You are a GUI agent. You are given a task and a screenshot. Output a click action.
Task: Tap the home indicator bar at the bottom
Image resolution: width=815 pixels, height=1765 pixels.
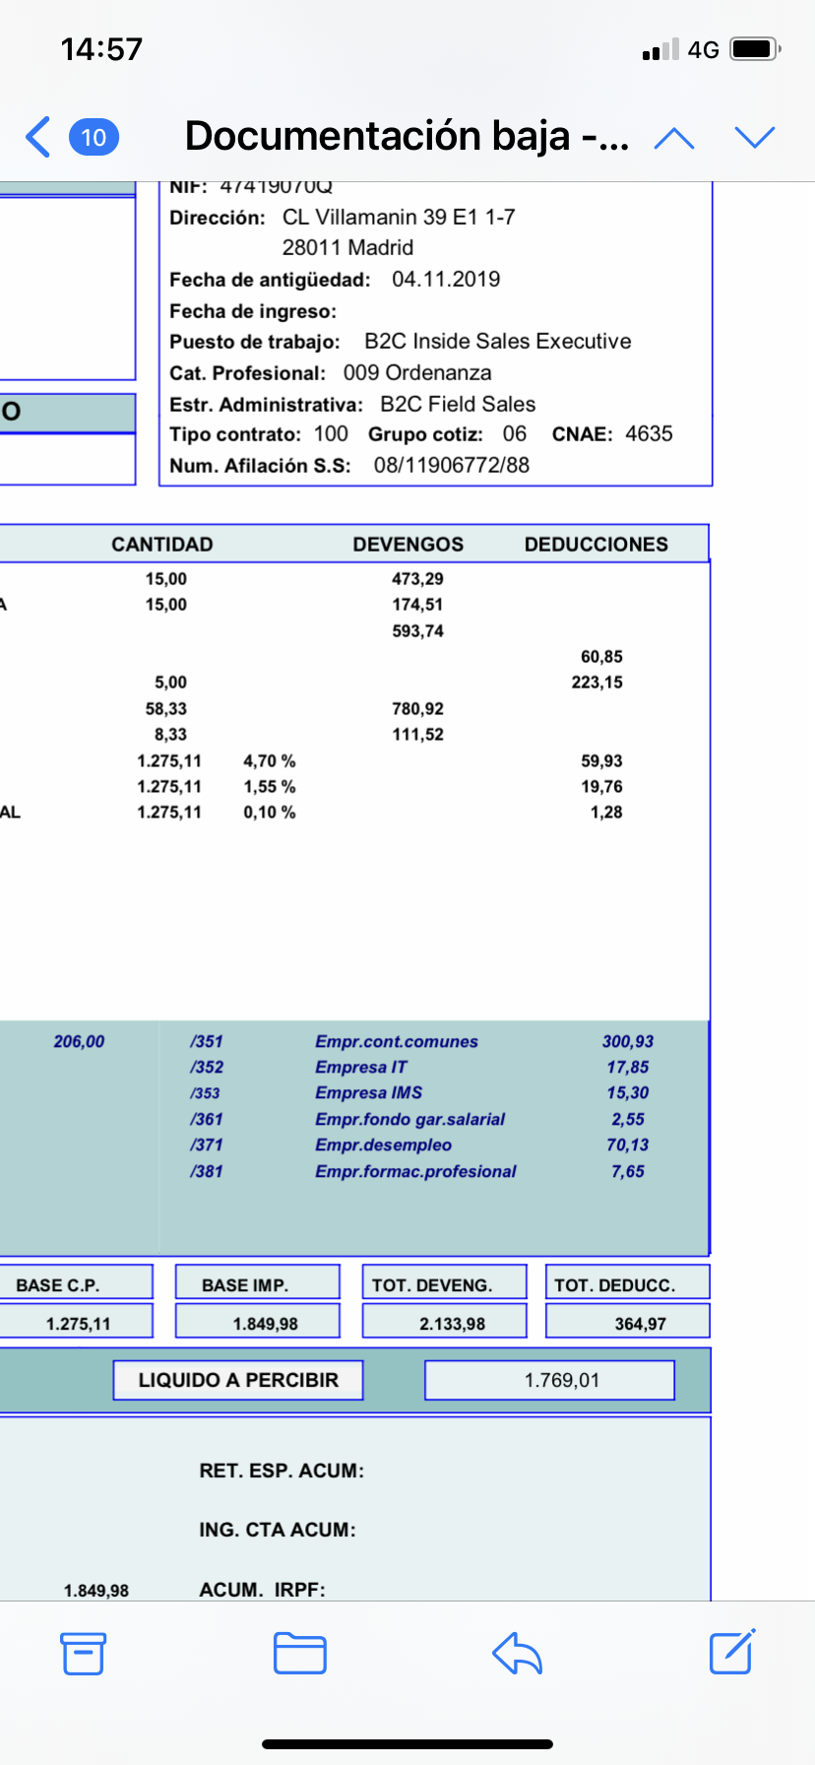point(407,1743)
